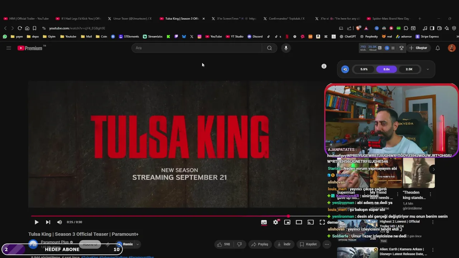Open Instagram bookmark icon

(x=199, y=37)
